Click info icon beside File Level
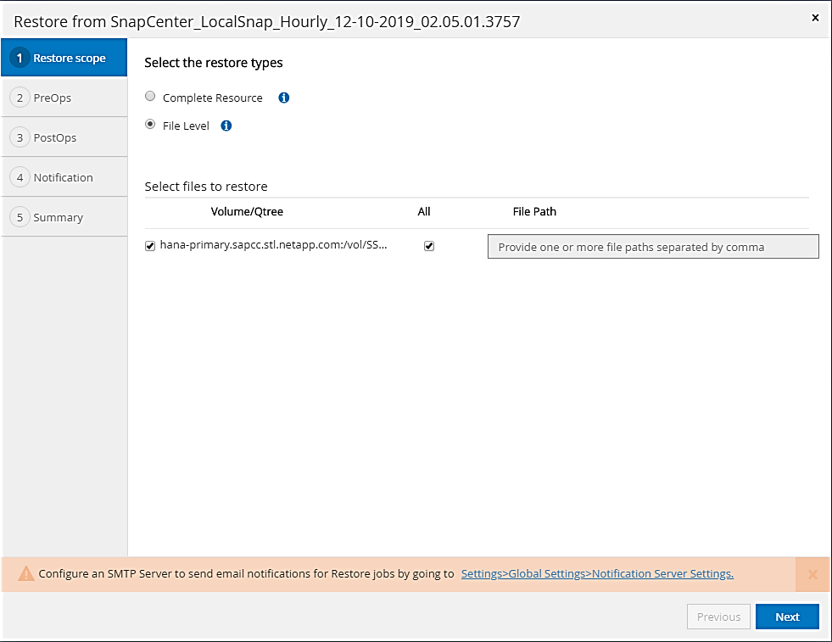The width and height of the screenshot is (832, 642). [226, 126]
